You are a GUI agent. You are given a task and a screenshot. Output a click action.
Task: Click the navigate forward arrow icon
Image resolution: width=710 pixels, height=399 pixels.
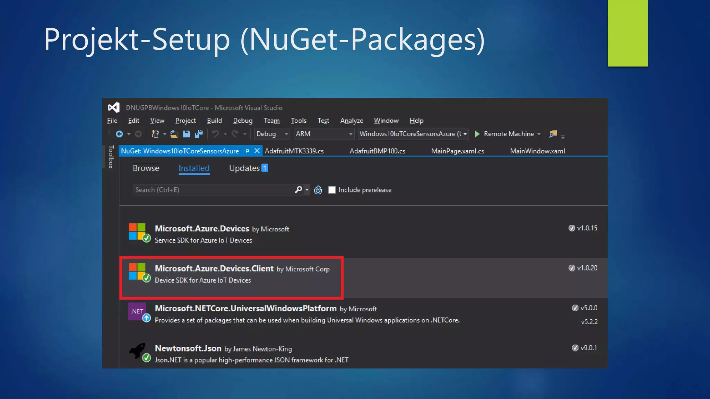[138, 134]
